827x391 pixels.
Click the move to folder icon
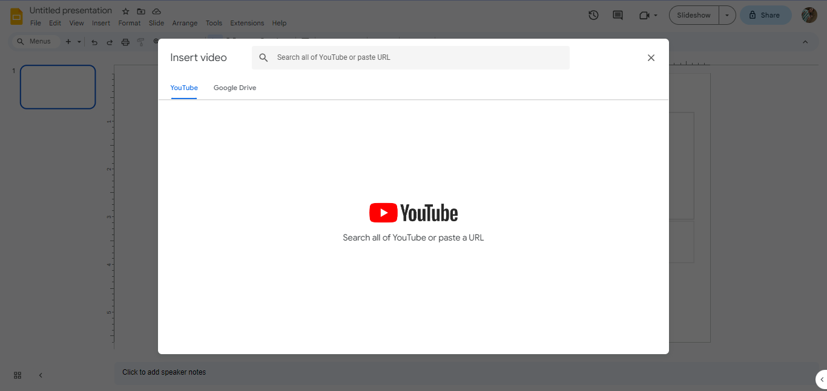141,11
